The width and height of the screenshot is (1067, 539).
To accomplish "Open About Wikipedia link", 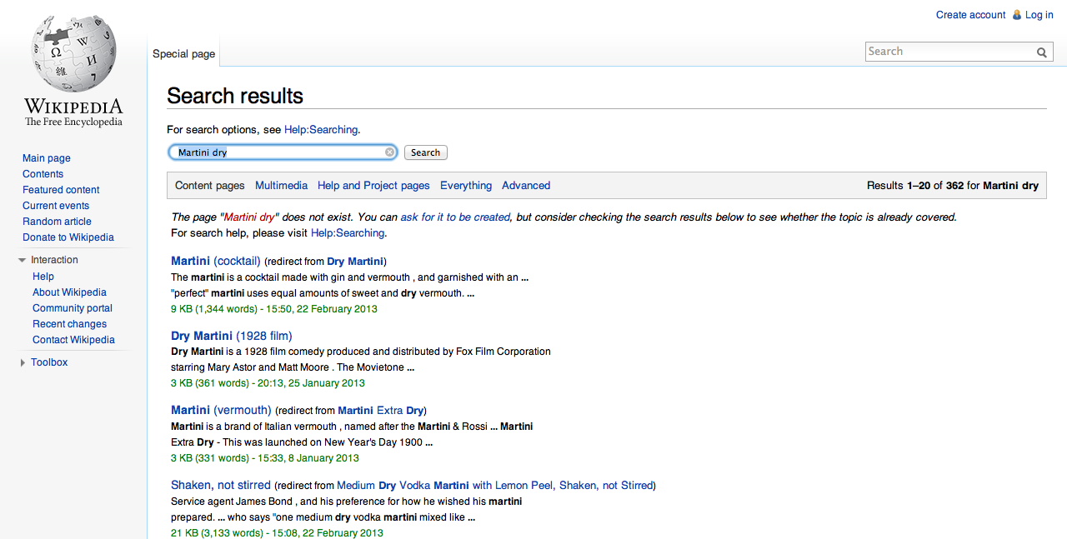I will pyautogui.click(x=69, y=292).
